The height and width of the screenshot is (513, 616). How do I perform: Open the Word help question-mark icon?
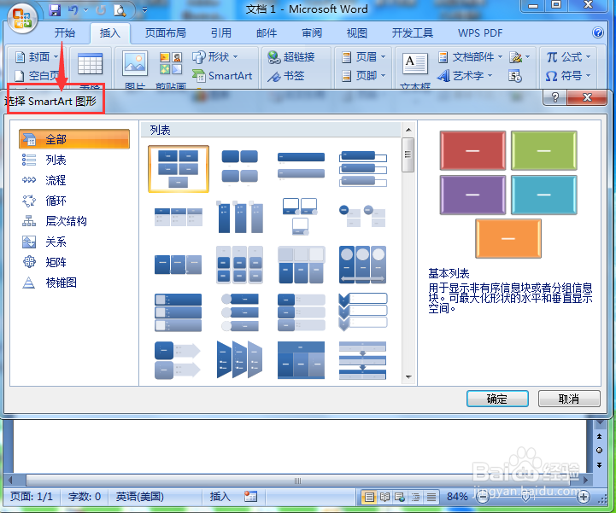point(598,32)
